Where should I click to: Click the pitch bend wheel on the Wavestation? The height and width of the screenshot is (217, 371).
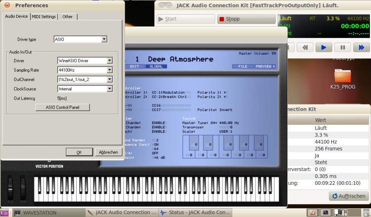pyautogui.click(x=10, y=188)
